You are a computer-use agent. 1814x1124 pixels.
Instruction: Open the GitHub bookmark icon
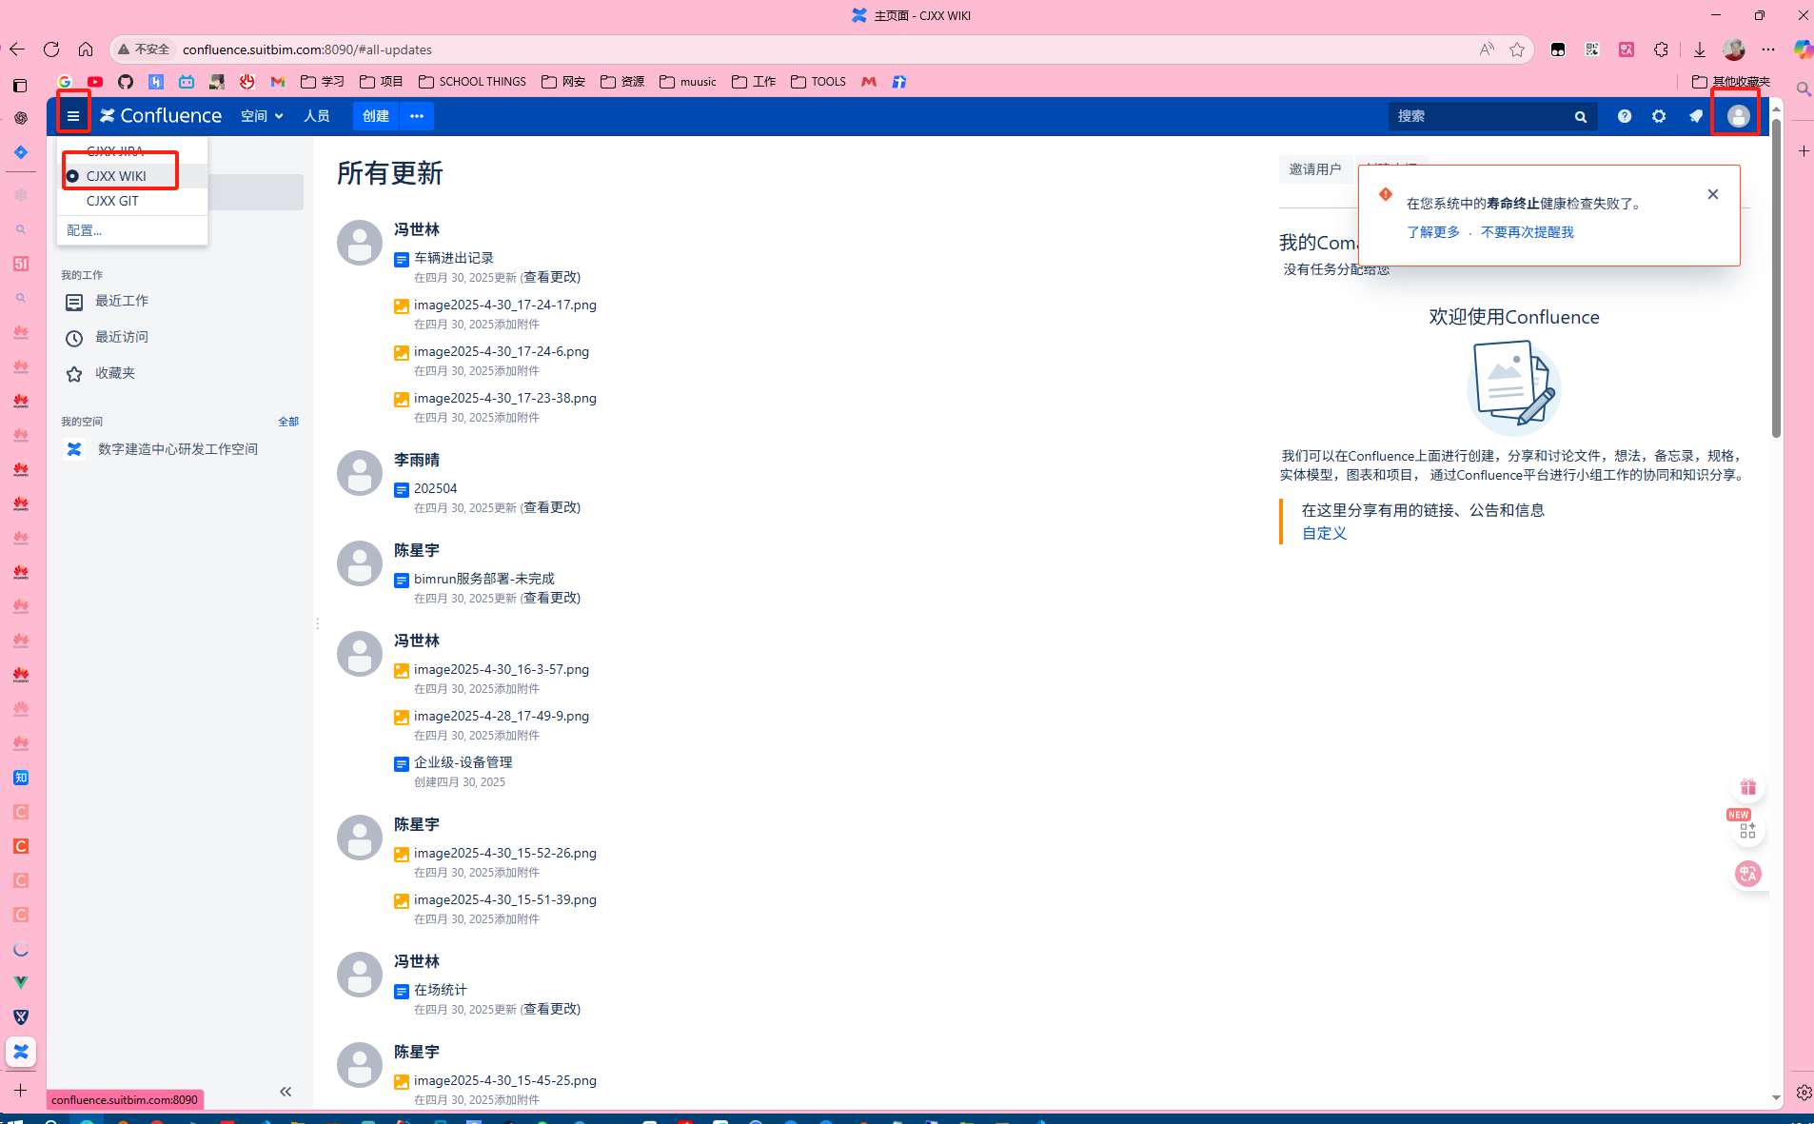coord(126,82)
